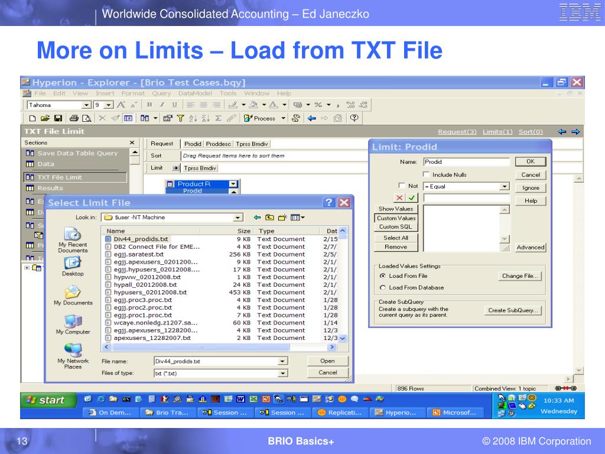Create New Folder in Select Limit File

pos(282,218)
